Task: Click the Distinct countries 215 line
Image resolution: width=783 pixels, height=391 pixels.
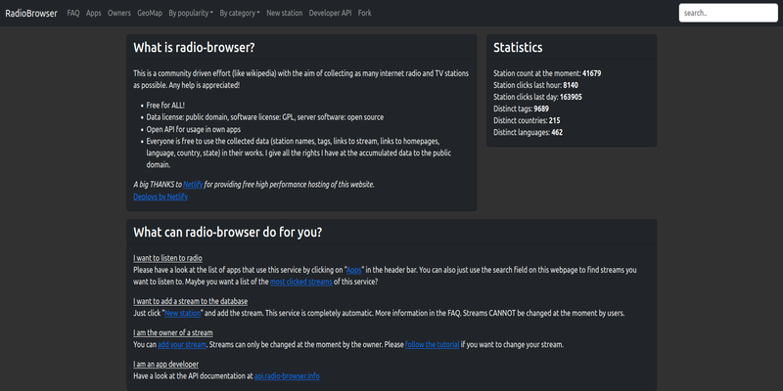Action: coord(527,120)
